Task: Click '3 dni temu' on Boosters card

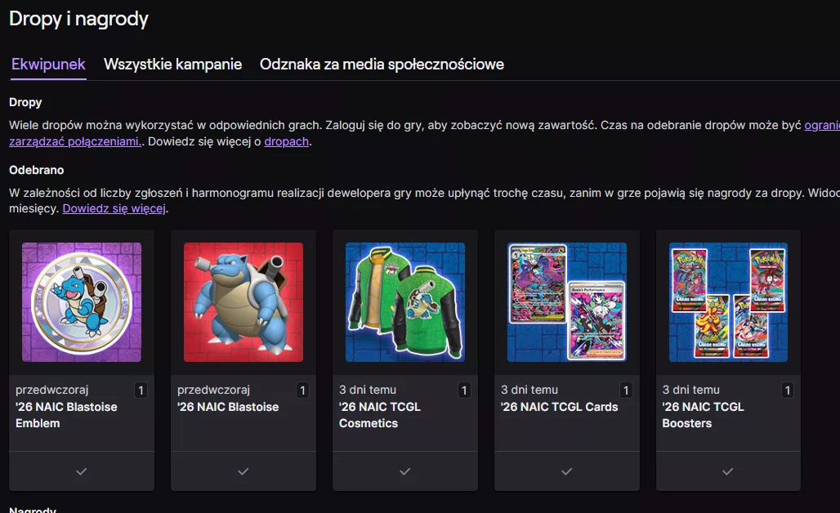Action: tap(691, 390)
